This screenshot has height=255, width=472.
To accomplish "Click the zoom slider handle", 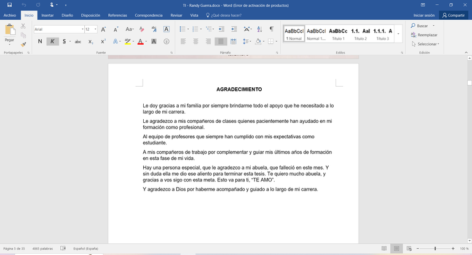I will click(x=435, y=248).
